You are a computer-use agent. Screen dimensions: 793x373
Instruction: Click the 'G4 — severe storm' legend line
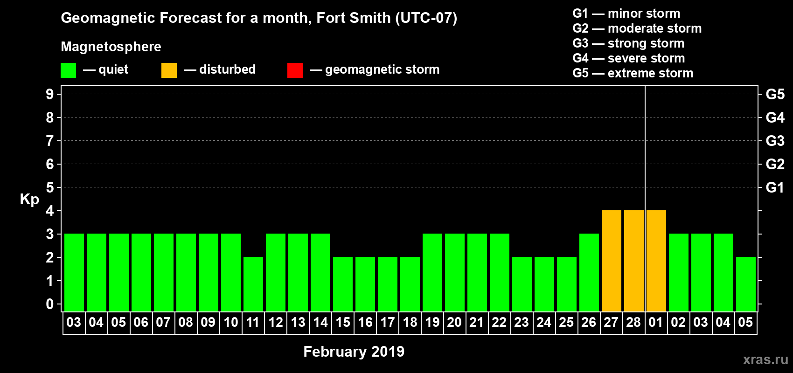[x=628, y=58]
